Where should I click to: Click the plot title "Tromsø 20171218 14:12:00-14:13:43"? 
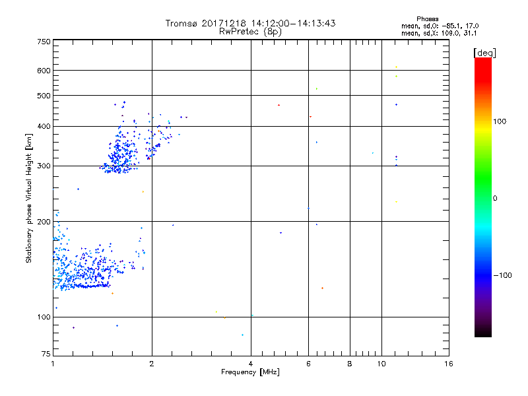(250, 23)
